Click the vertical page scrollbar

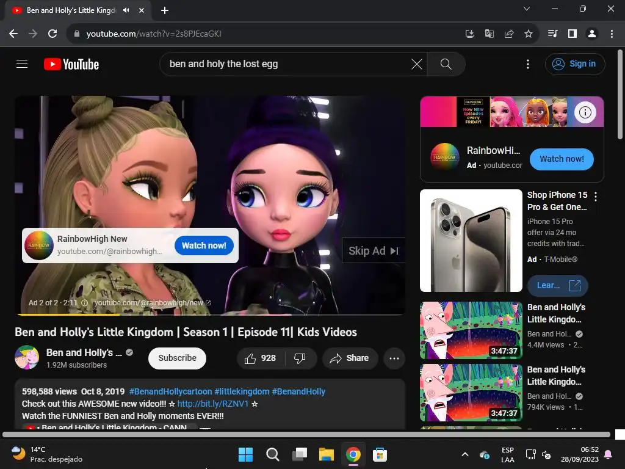(620, 95)
